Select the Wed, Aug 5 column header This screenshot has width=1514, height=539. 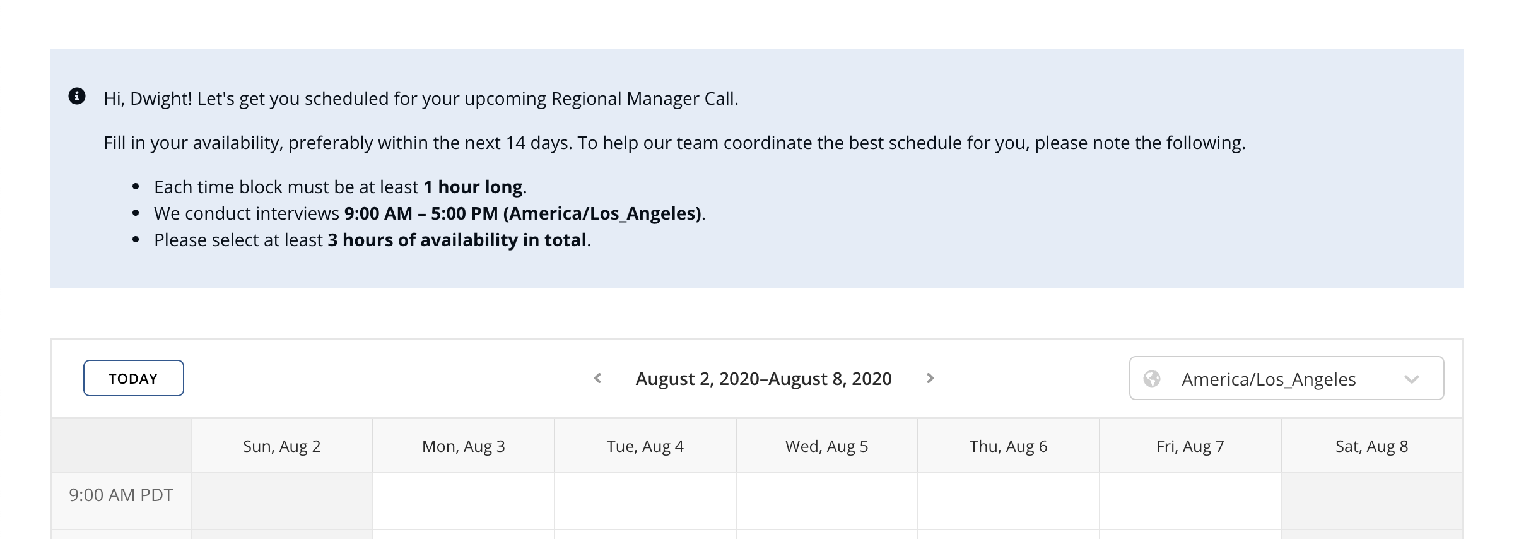coord(827,446)
